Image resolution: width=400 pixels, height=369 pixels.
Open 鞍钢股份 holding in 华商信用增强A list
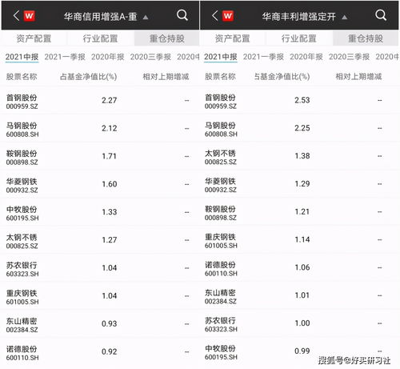pos(100,157)
